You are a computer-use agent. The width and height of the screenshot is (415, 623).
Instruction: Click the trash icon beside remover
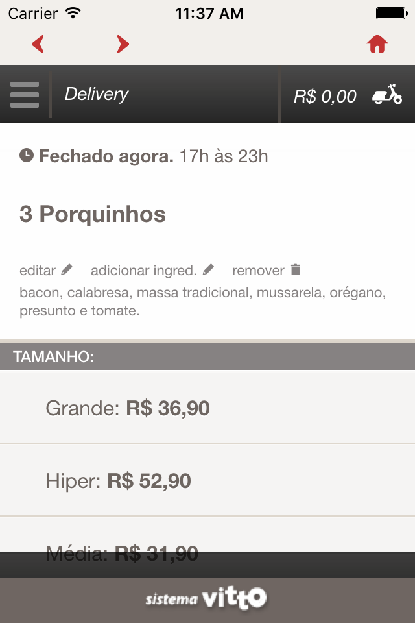(296, 269)
